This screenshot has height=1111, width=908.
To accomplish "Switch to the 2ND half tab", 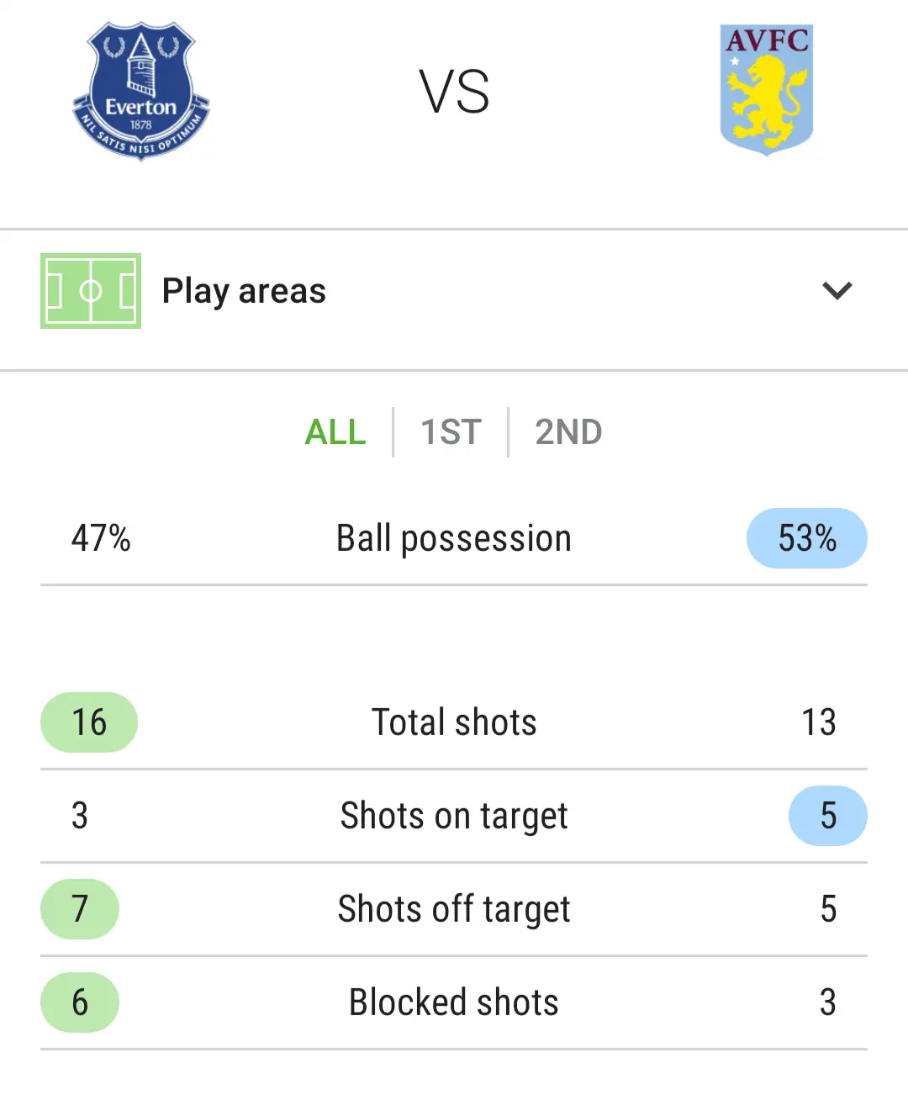I will (568, 432).
